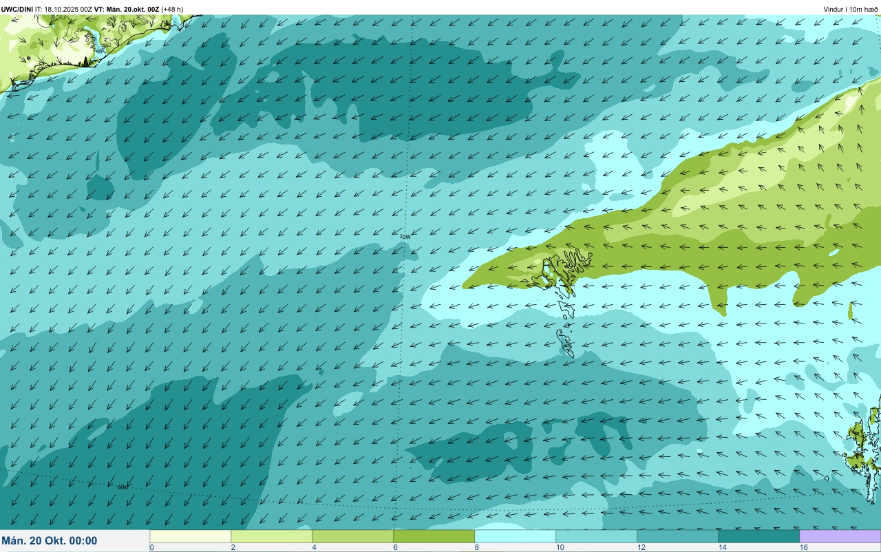Click the legend value '10'
Screen dimensions: 881x552
(560, 547)
